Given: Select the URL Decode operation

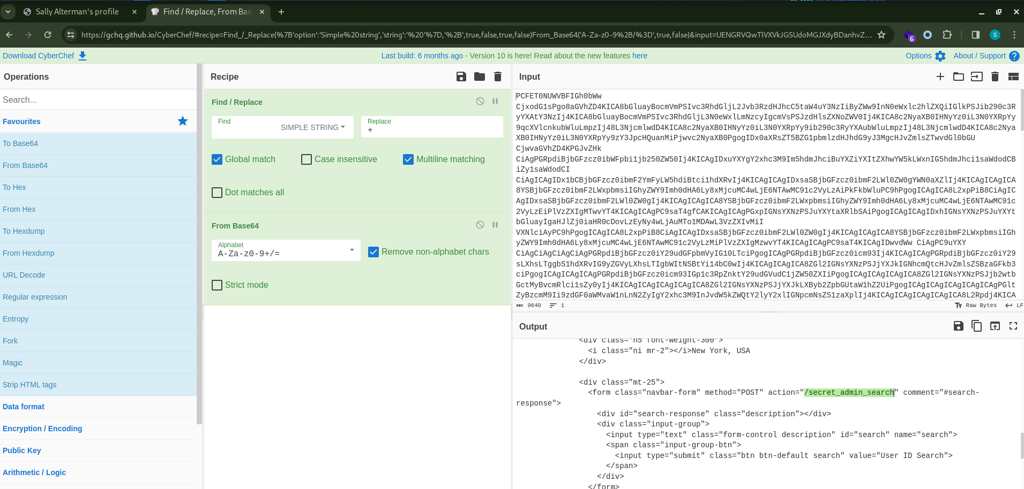Looking at the screenshot, I should coord(98,275).
